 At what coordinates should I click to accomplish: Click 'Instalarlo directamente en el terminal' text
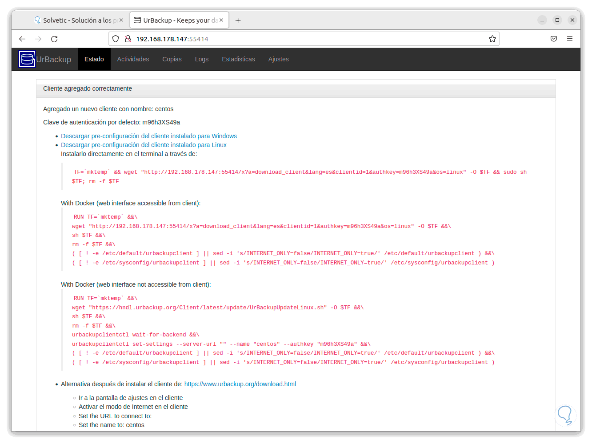pyautogui.click(x=129, y=154)
